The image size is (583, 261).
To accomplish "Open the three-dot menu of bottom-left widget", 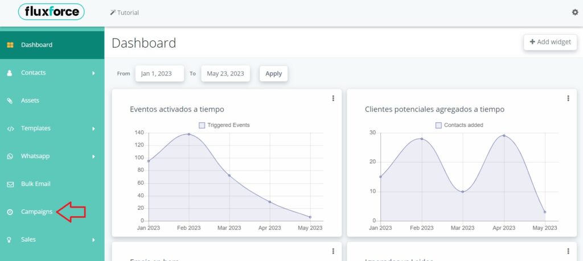I will click(x=332, y=251).
